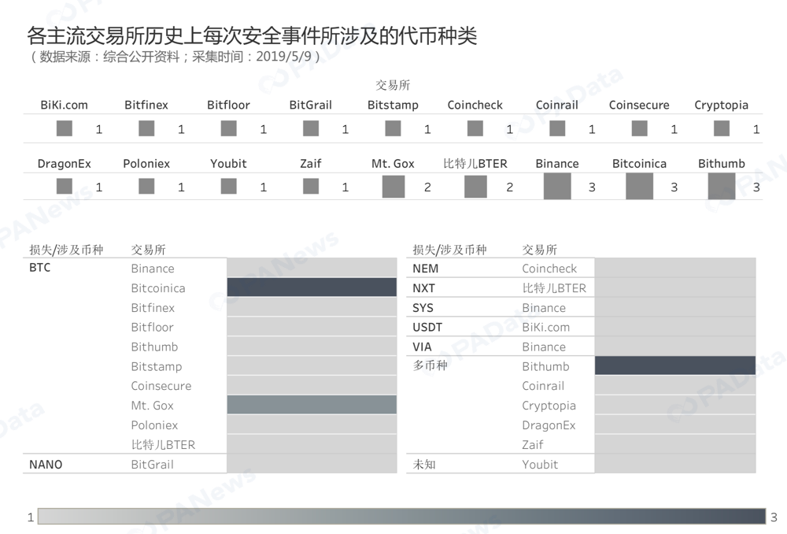Click the 比特儿BTER header in second row
The width and height of the screenshot is (787, 534).
pyautogui.click(x=475, y=164)
